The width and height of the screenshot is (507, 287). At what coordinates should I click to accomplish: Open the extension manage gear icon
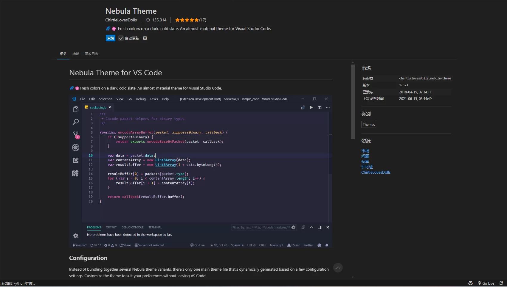(145, 38)
